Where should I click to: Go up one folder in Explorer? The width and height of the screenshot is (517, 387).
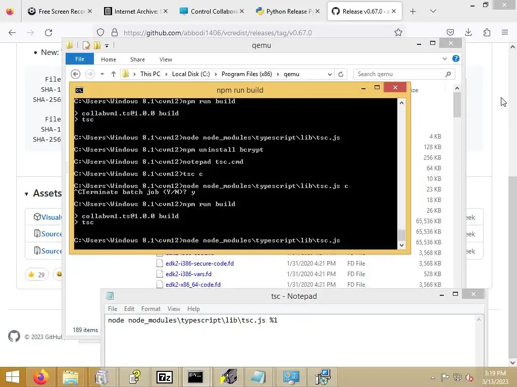coord(114,74)
